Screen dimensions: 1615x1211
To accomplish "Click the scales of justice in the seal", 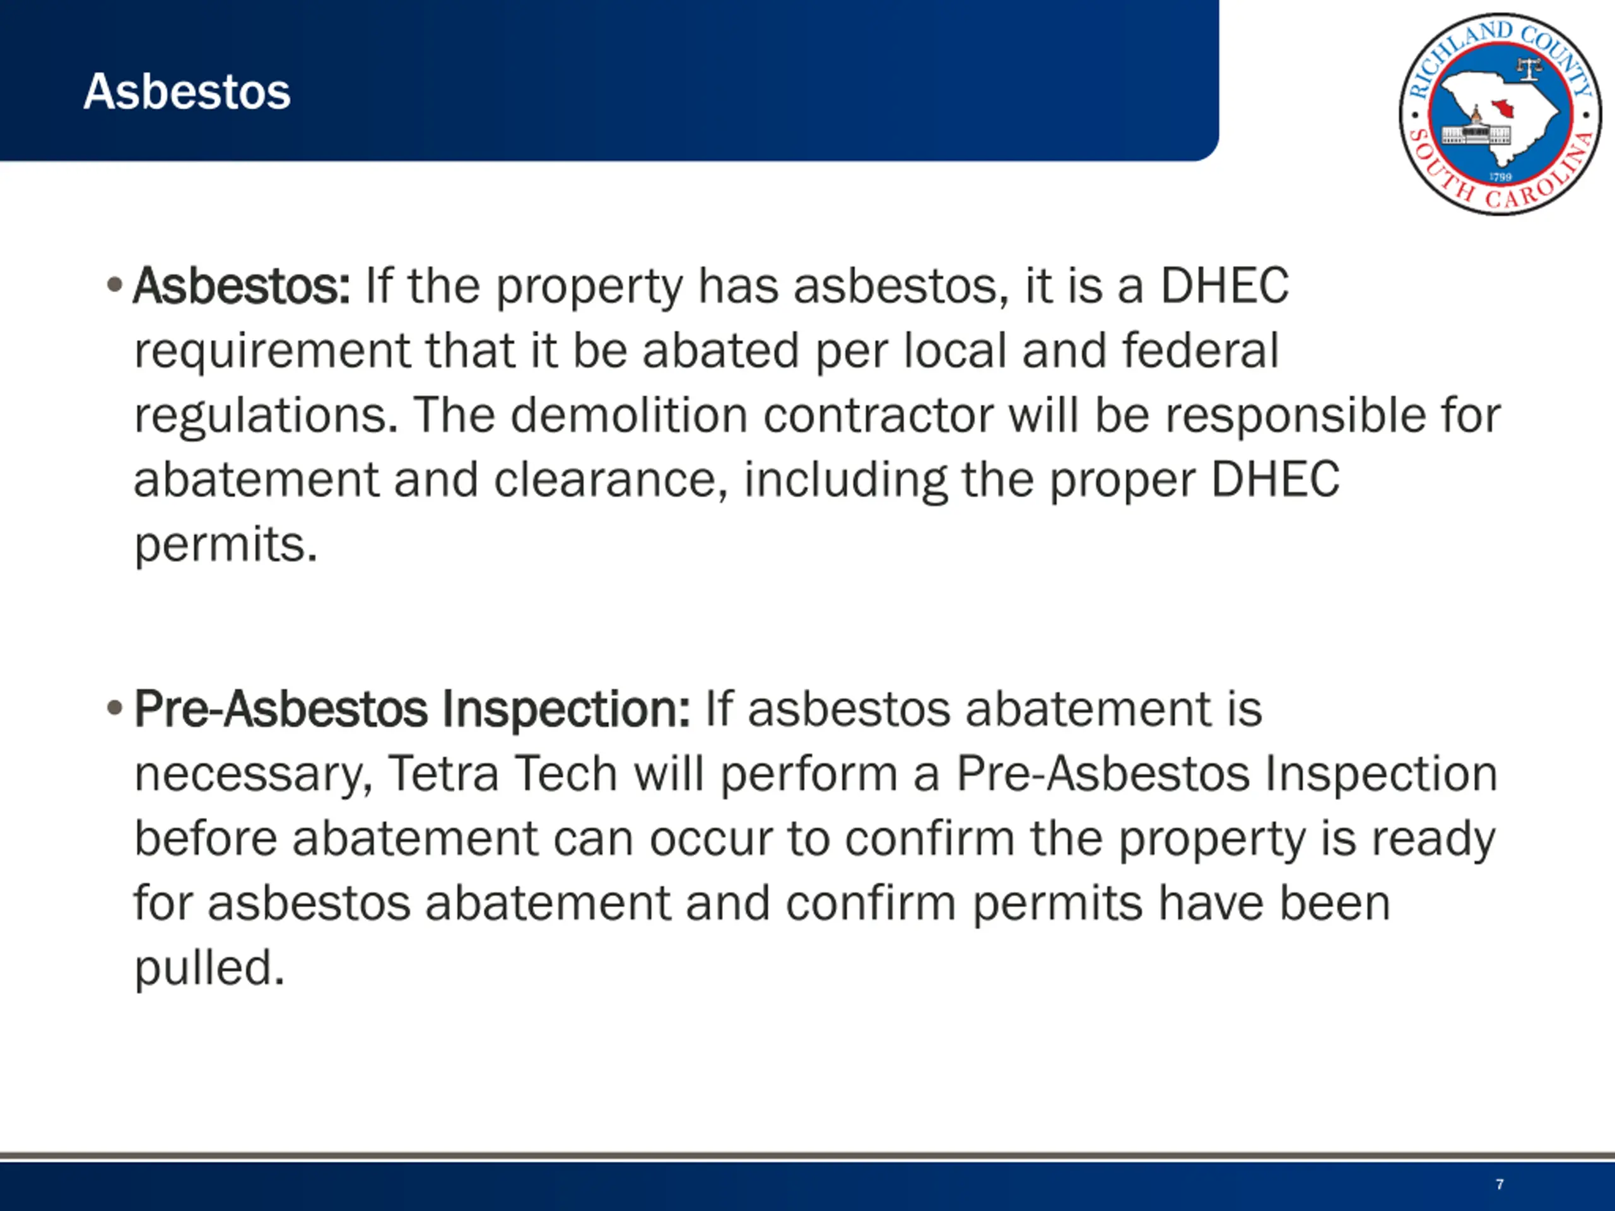I will pyautogui.click(x=1530, y=69).
